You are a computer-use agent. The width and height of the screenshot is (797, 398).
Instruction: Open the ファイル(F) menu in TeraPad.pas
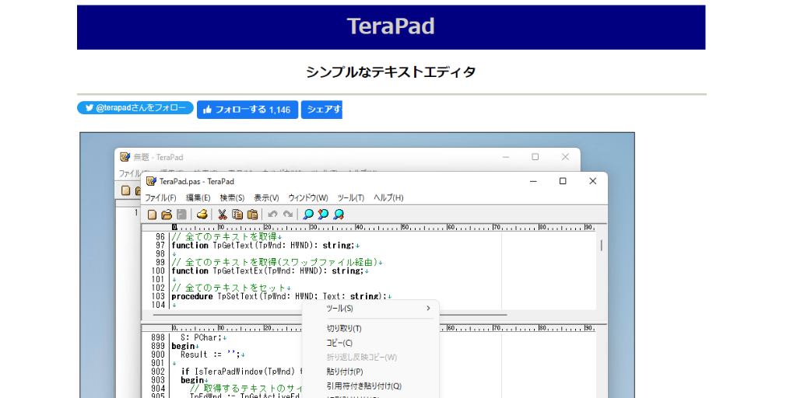[160, 198]
